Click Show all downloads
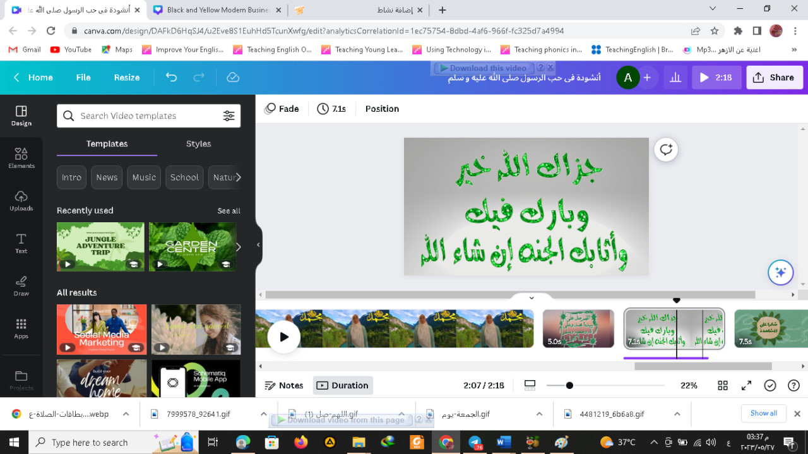Screen dimensions: 808x454 764,414
